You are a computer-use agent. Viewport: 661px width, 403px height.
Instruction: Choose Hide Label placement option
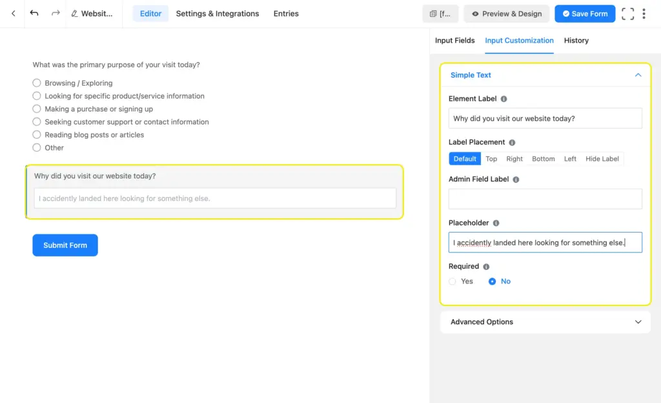pos(602,158)
